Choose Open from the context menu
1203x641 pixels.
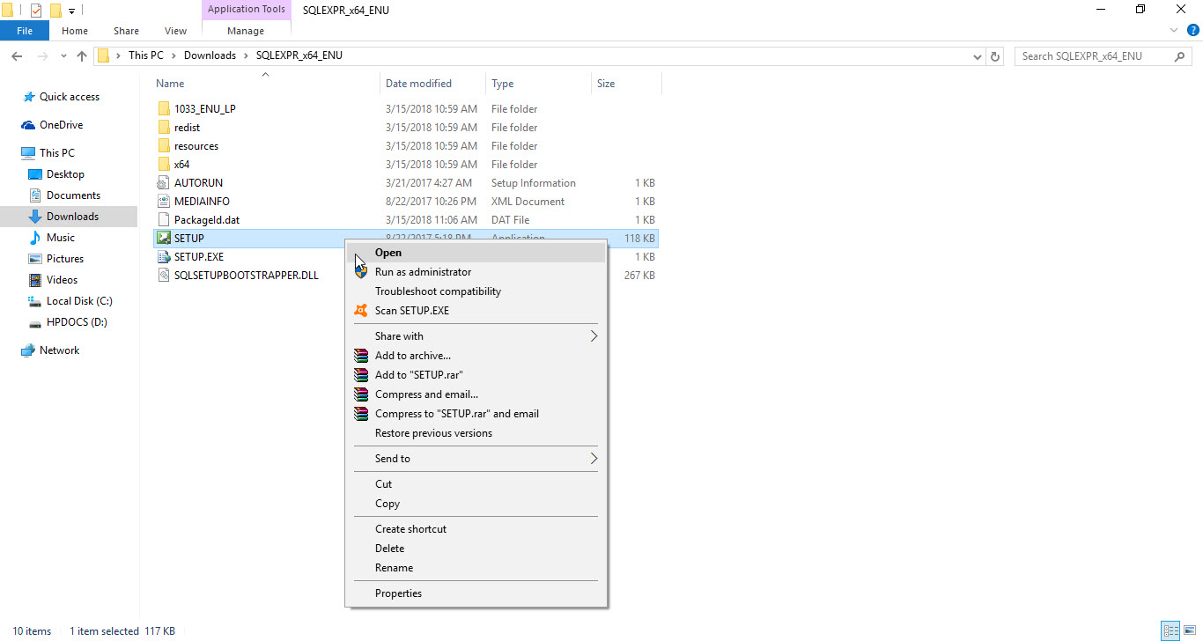pos(387,253)
